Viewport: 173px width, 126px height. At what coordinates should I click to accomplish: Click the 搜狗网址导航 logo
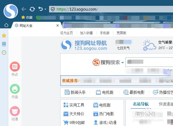(x=84, y=45)
